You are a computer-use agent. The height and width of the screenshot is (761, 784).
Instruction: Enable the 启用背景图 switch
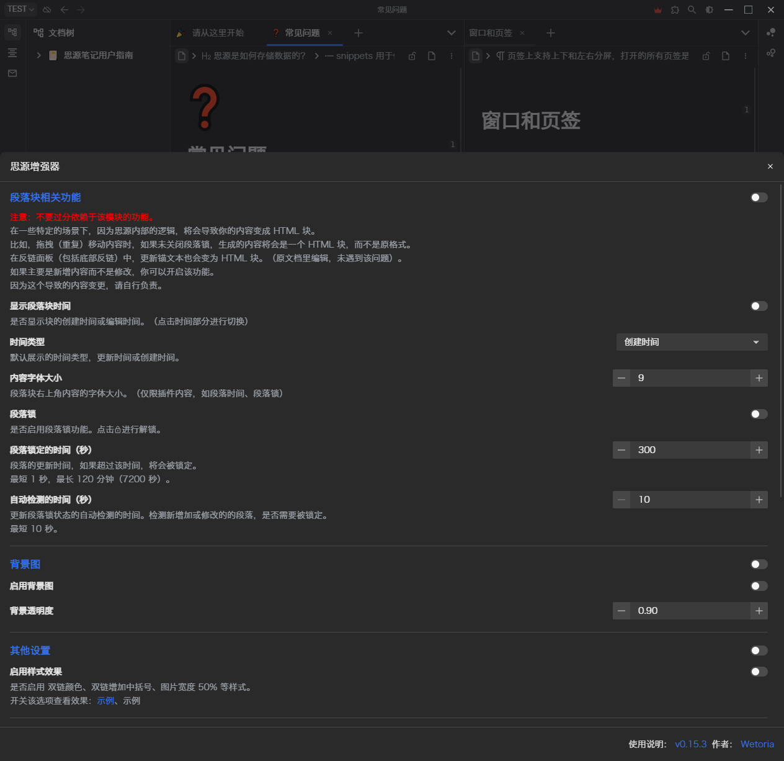tap(759, 586)
